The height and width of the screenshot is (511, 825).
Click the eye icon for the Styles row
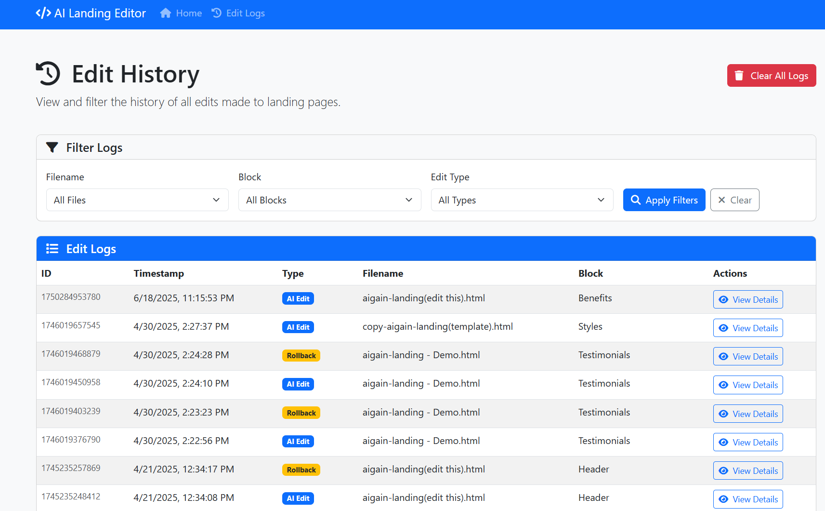click(x=723, y=328)
